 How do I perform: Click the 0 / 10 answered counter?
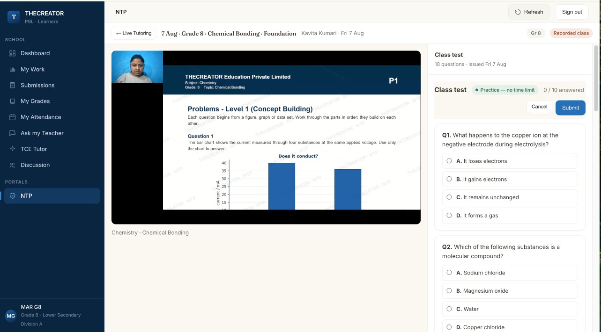[x=564, y=90]
